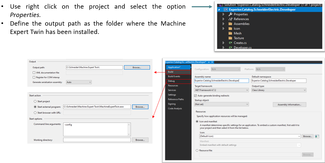Click the down arrow of the arguments scrollbar
The width and height of the screenshot is (325, 163).
click(x=129, y=134)
